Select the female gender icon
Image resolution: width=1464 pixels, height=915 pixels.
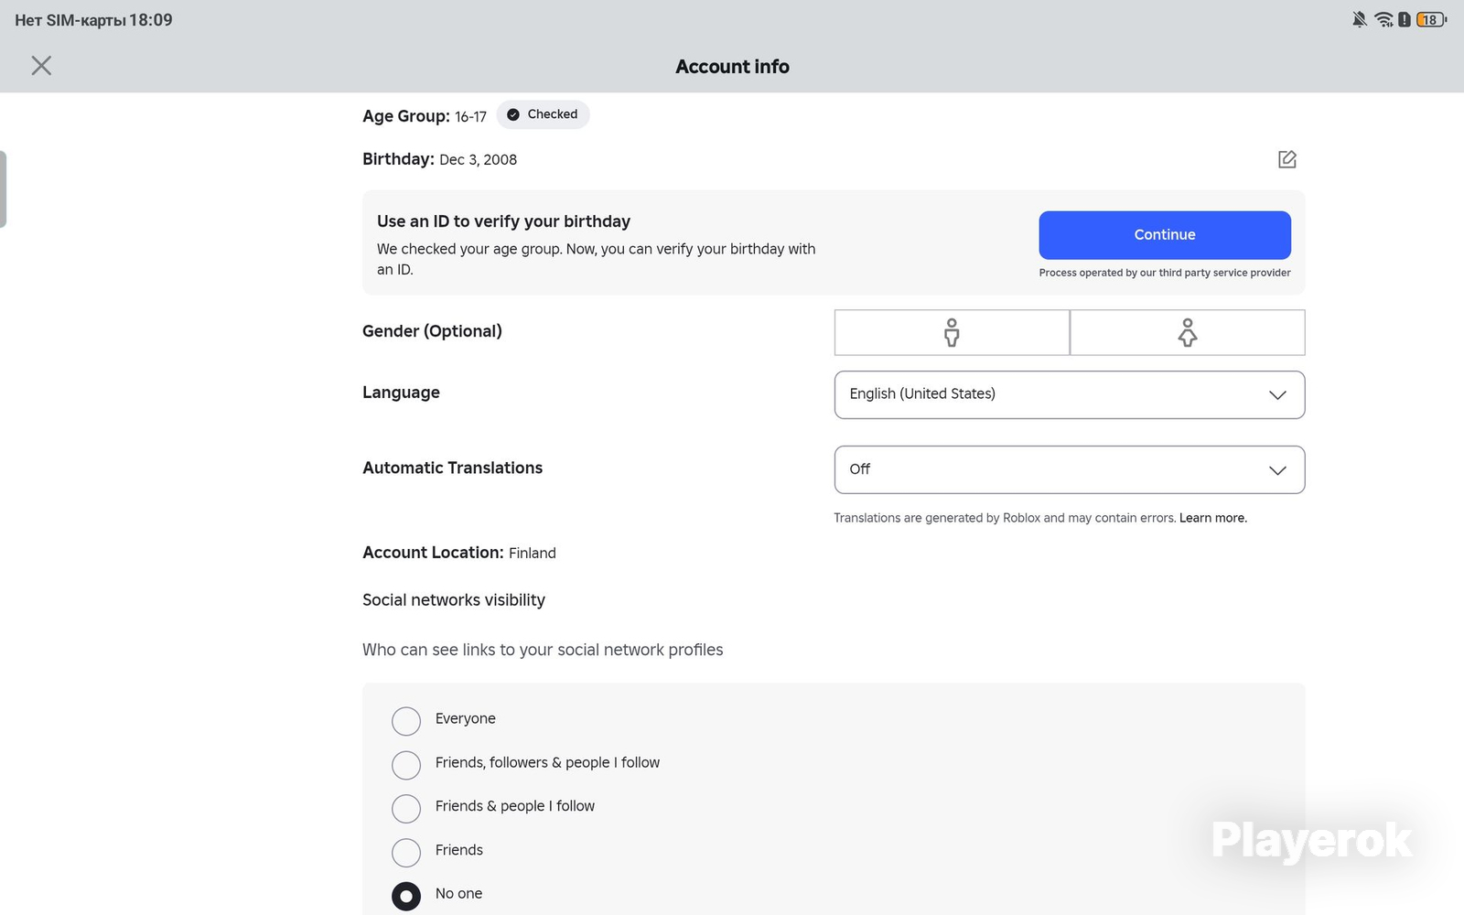1188,332
